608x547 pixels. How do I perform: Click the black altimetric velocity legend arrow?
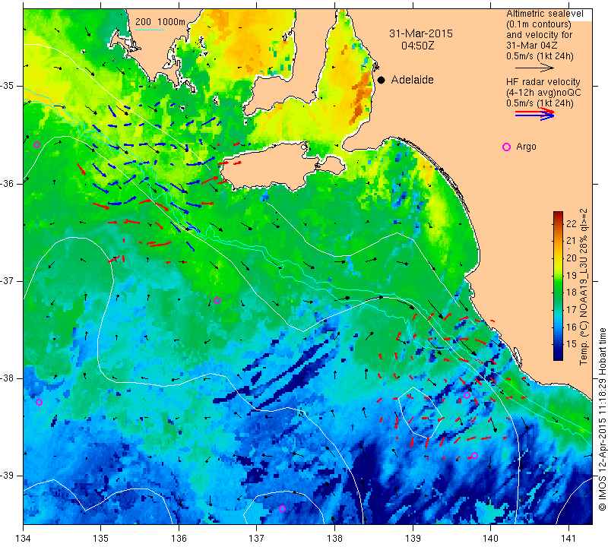[535, 68]
